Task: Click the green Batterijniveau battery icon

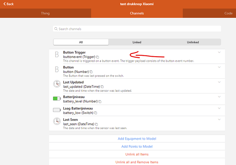Action: pos(57,99)
